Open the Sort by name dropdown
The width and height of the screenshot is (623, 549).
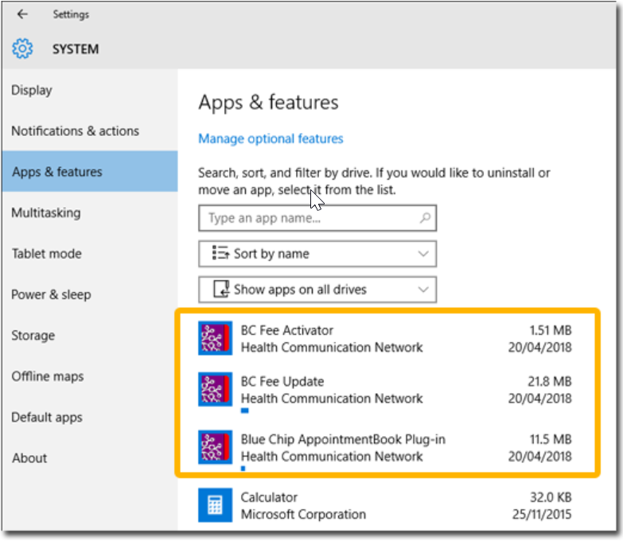(317, 254)
